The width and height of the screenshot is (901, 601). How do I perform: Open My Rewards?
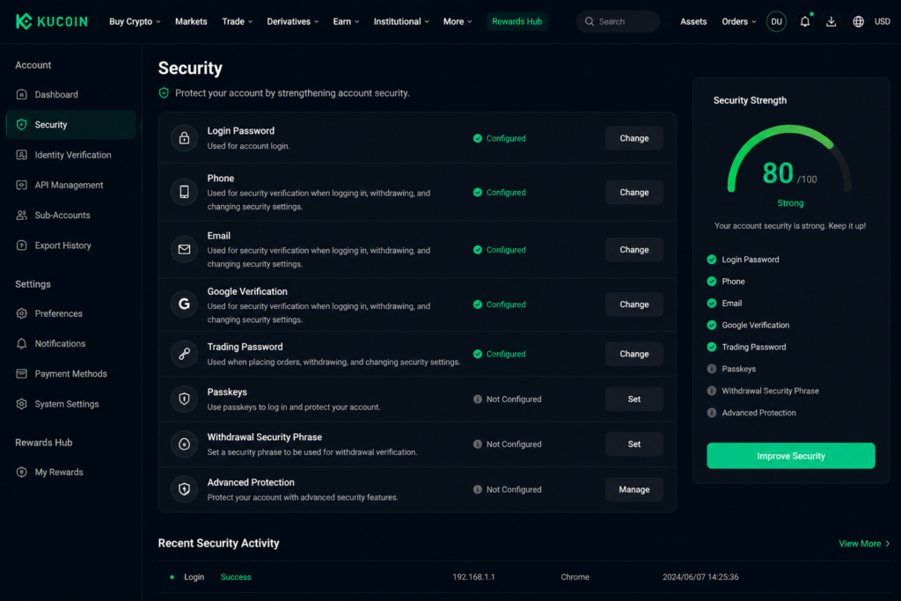tap(70, 472)
